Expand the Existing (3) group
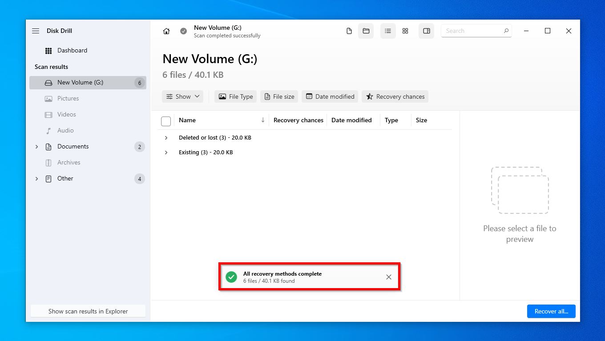This screenshot has height=341, width=605. [x=166, y=152]
